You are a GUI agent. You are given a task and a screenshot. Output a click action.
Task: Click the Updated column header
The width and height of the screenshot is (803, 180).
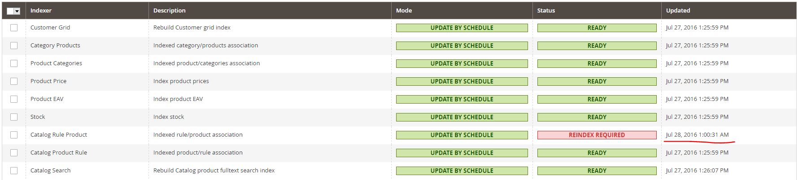[x=678, y=10]
